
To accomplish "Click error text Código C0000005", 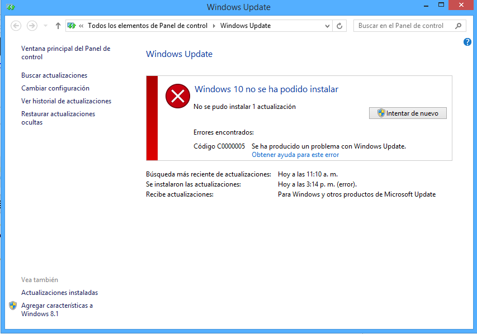I will 219,146.
